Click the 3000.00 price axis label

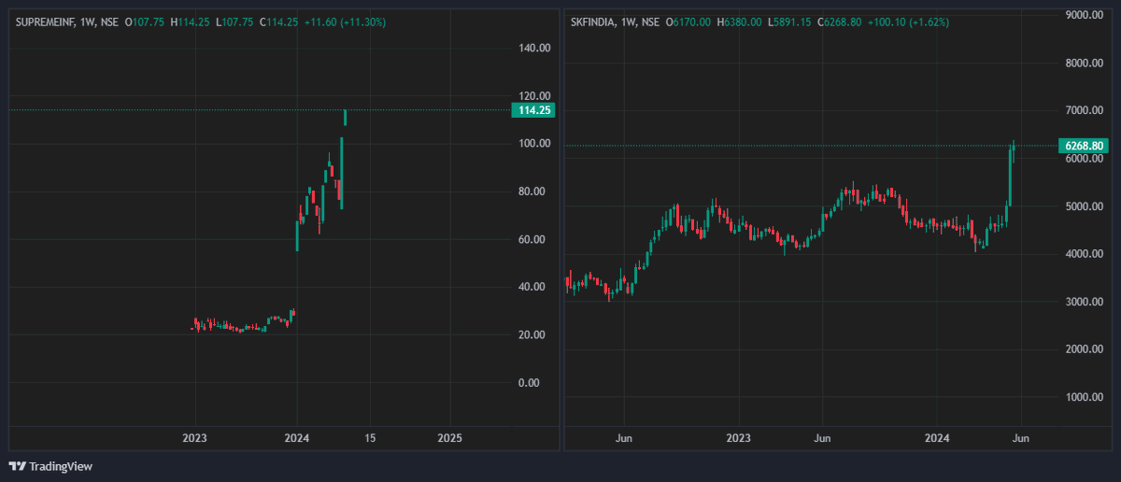click(x=1085, y=301)
